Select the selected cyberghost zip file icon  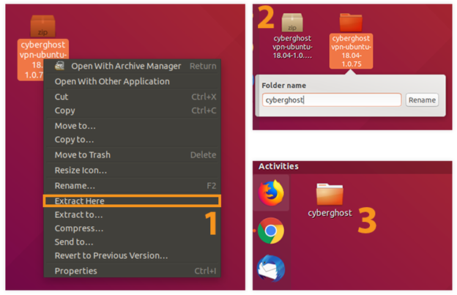tap(42, 26)
